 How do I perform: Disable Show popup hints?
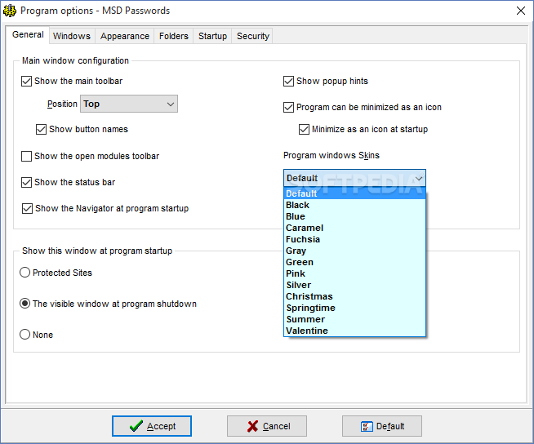(x=288, y=82)
